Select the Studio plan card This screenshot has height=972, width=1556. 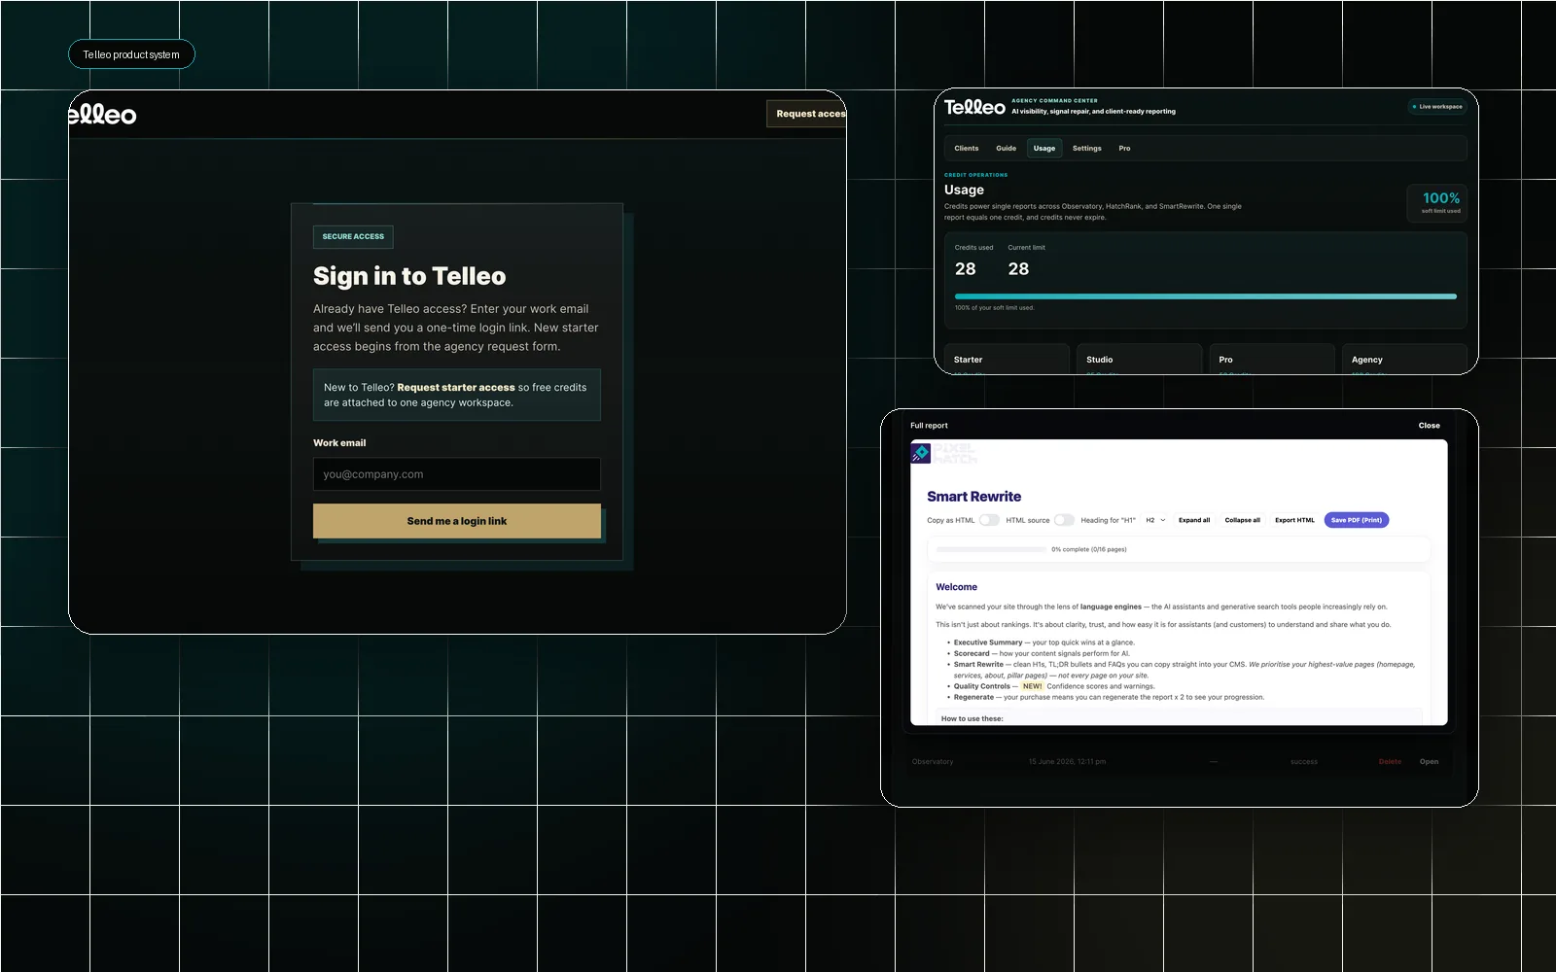tap(1139, 360)
